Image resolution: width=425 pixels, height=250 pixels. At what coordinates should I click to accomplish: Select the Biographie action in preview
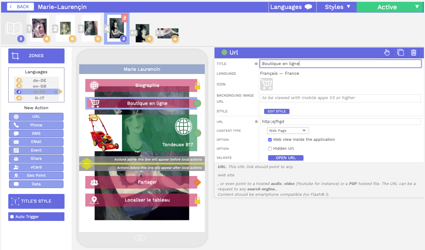tap(141, 85)
